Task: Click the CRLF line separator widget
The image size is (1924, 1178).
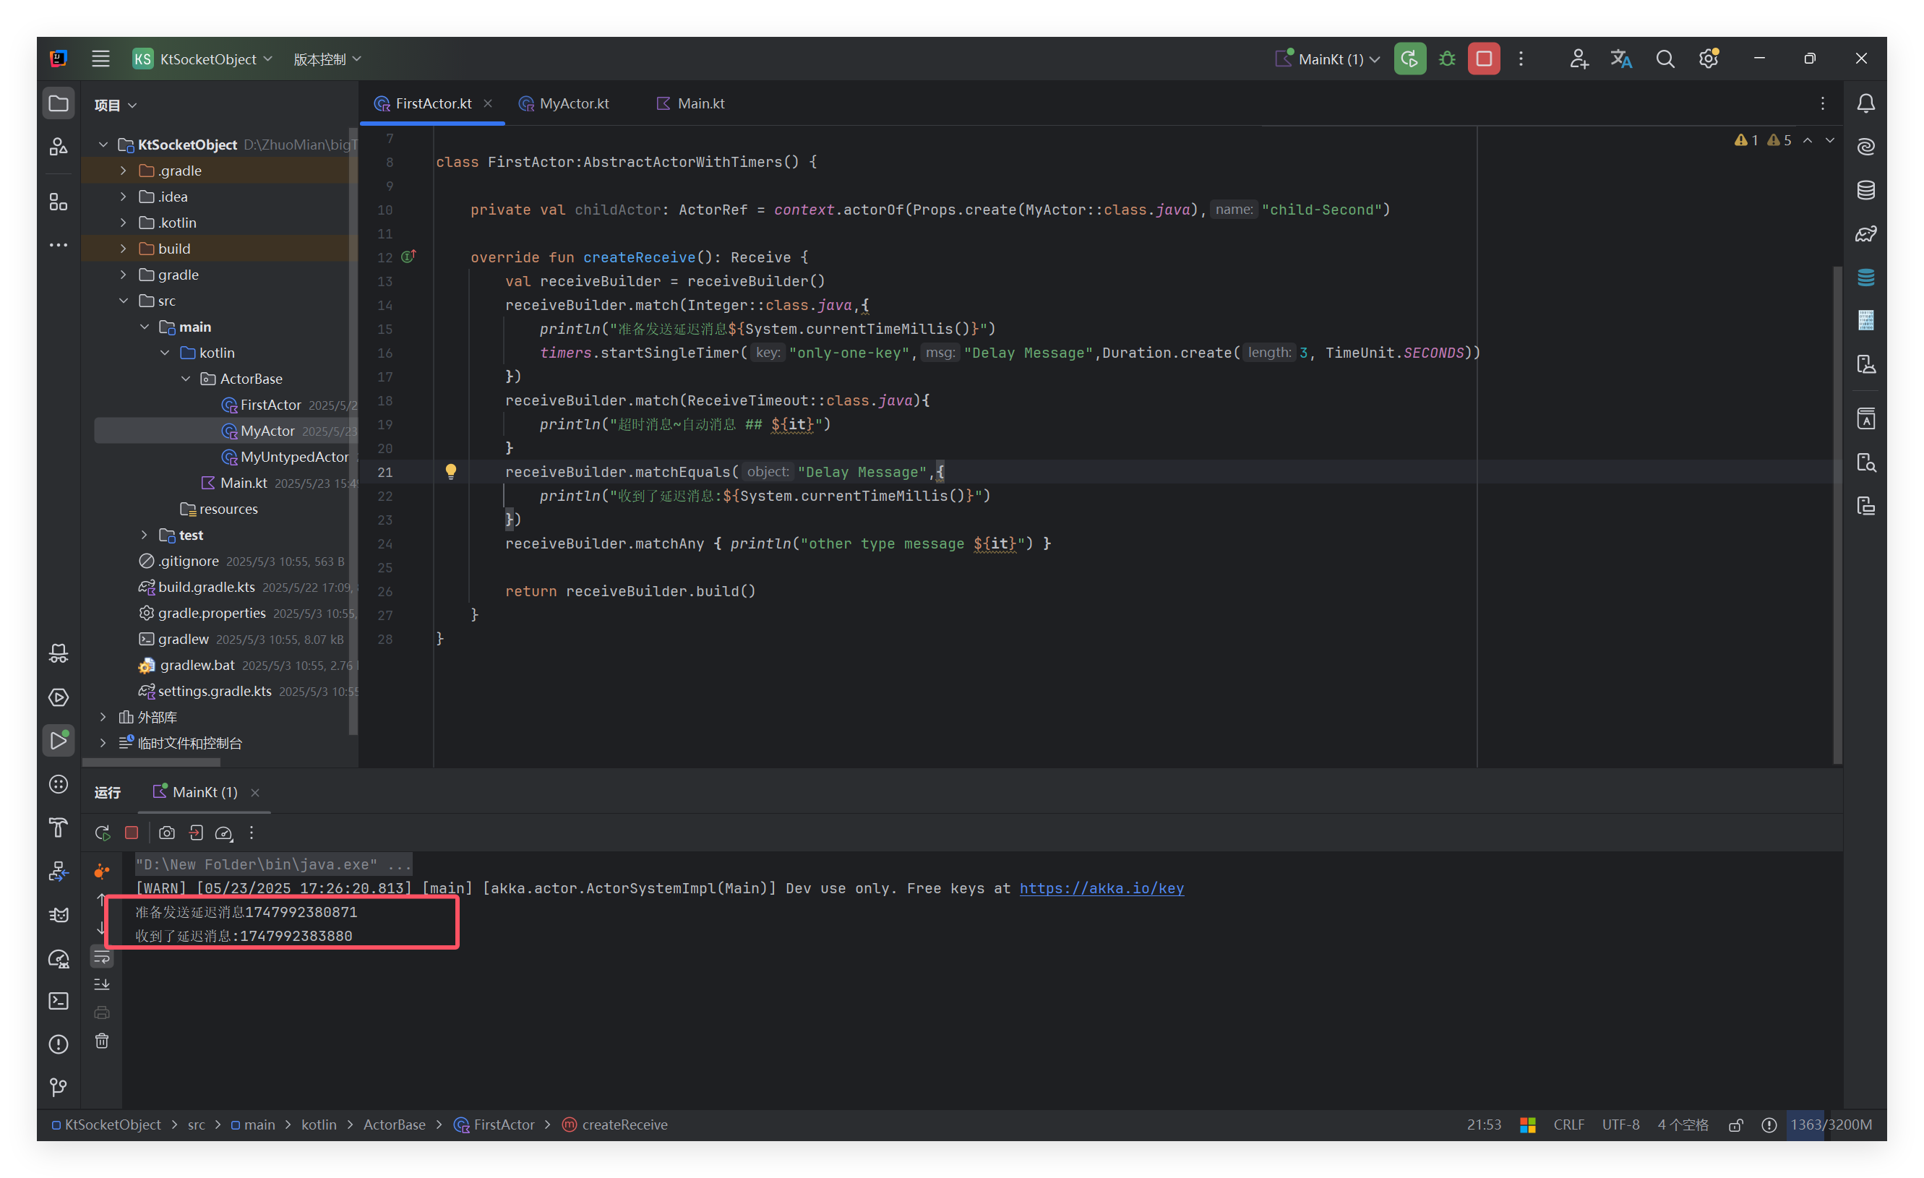Action: (1568, 1125)
